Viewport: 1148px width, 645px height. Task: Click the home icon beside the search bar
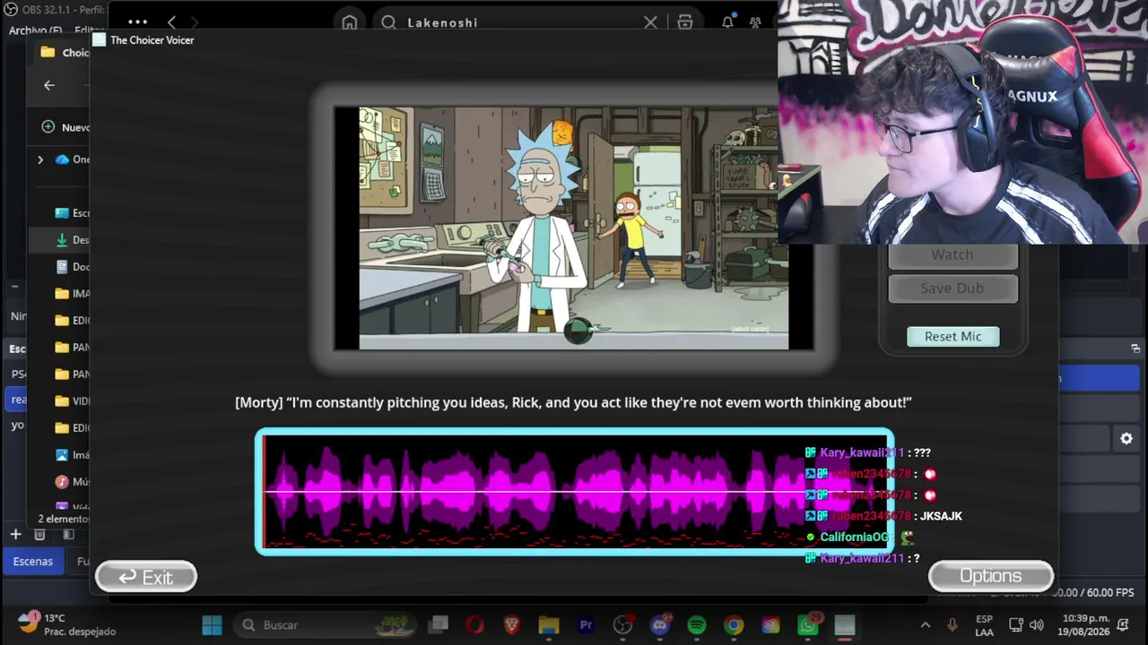[350, 22]
